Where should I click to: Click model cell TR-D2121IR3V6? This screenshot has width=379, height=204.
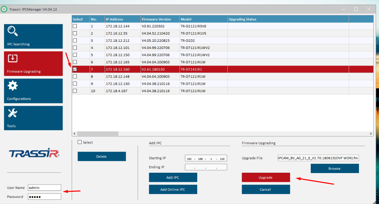pyautogui.click(x=204, y=26)
